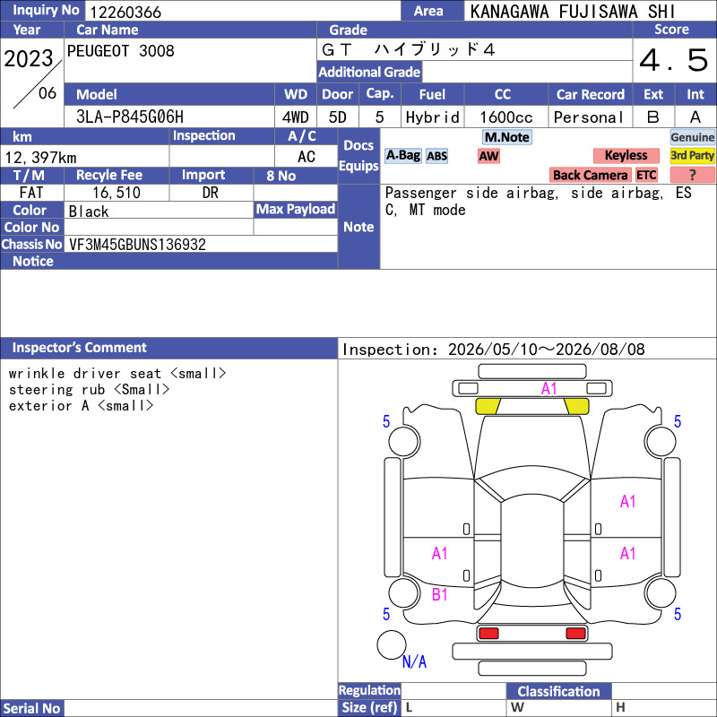Click the A1 mark on the hood front
Viewport: 717px width, 717px height.
point(549,389)
